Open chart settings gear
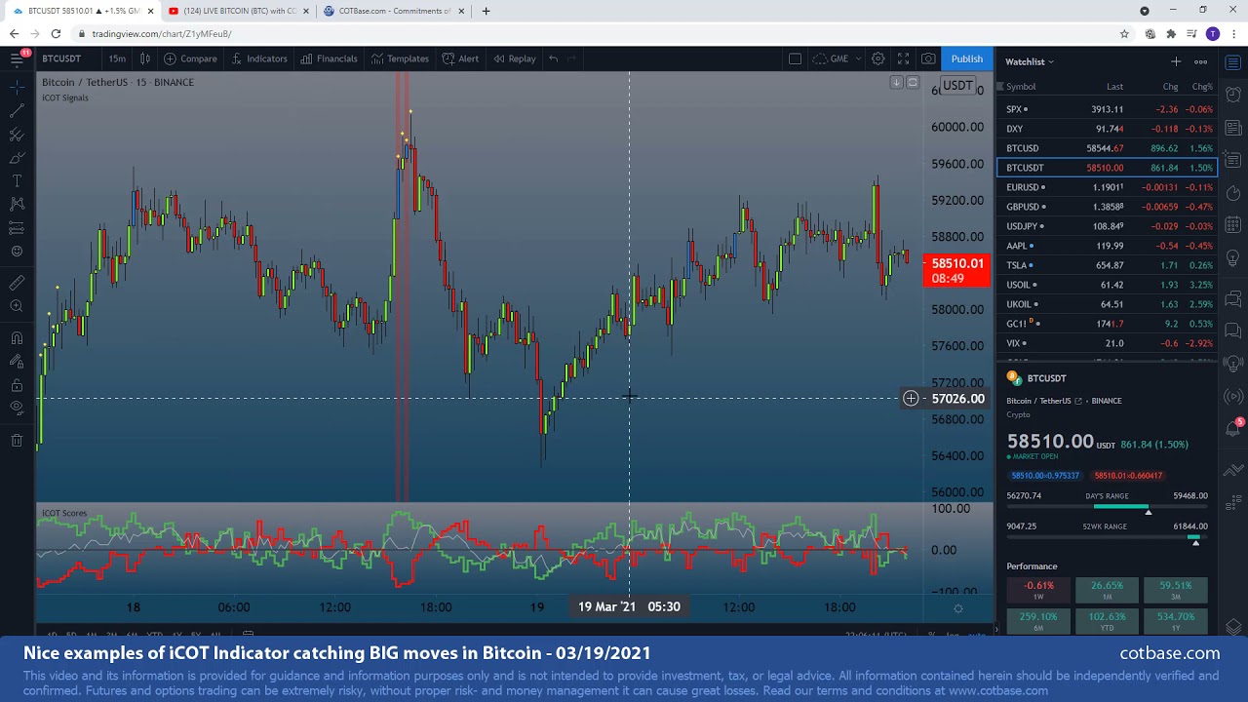This screenshot has height=702, width=1248. (877, 58)
